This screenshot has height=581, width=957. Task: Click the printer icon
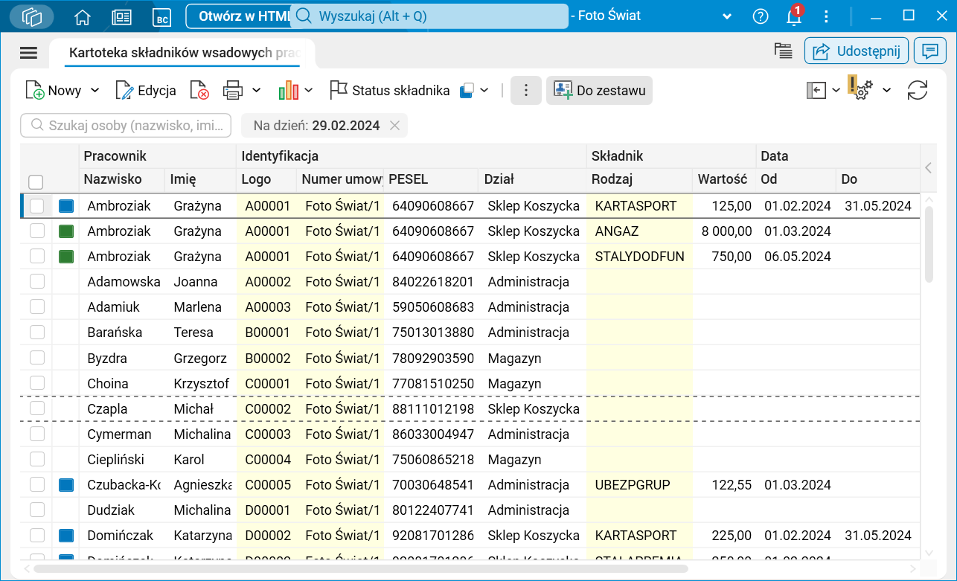click(233, 91)
